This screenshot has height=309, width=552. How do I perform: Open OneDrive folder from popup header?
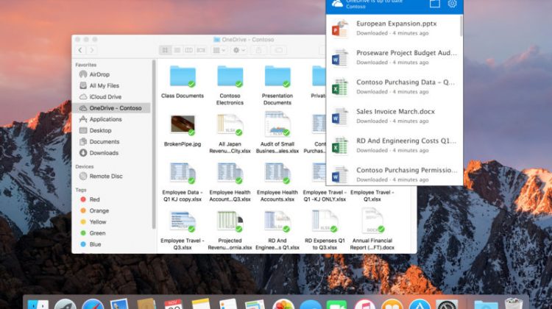435,4
